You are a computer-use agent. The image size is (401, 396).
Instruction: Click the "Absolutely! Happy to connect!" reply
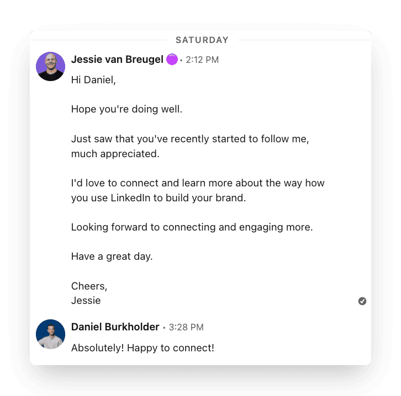click(x=143, y=348)
